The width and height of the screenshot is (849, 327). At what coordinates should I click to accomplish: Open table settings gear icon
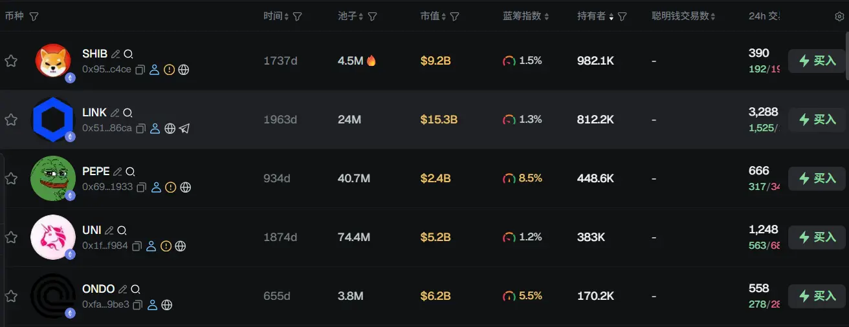point(839,17)
